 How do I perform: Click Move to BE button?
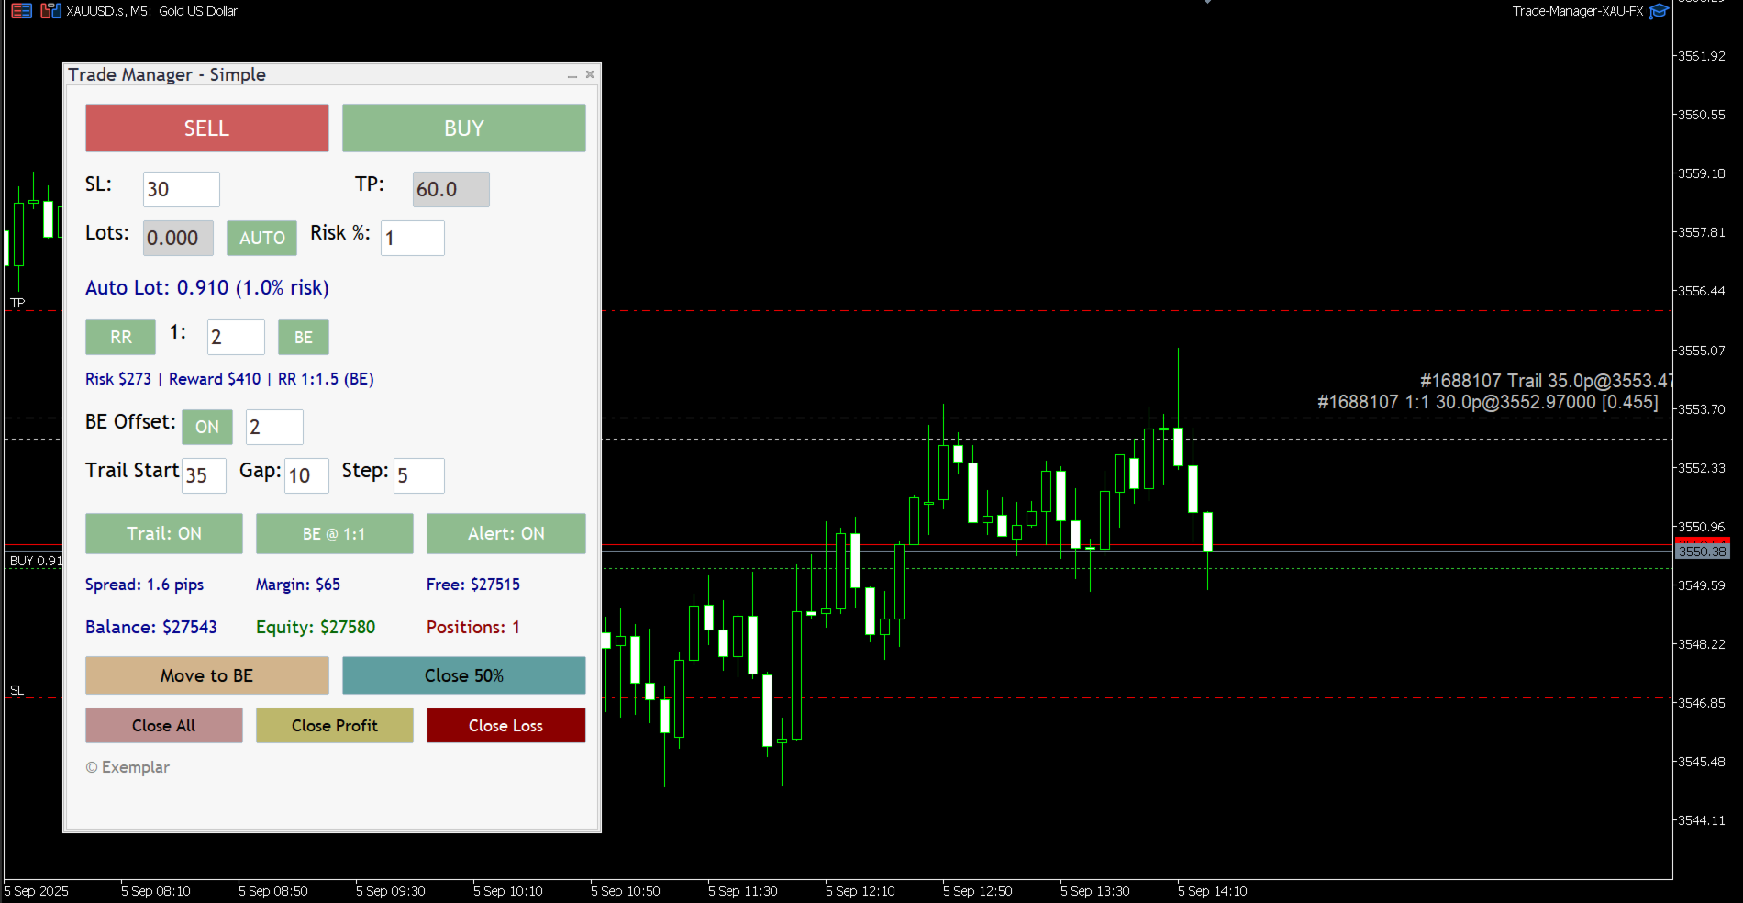[207, 675]
